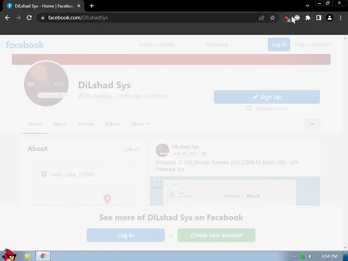Click the page scrollbar down arrow
Viewport: 348px width, 261px height.
[345, 248]
